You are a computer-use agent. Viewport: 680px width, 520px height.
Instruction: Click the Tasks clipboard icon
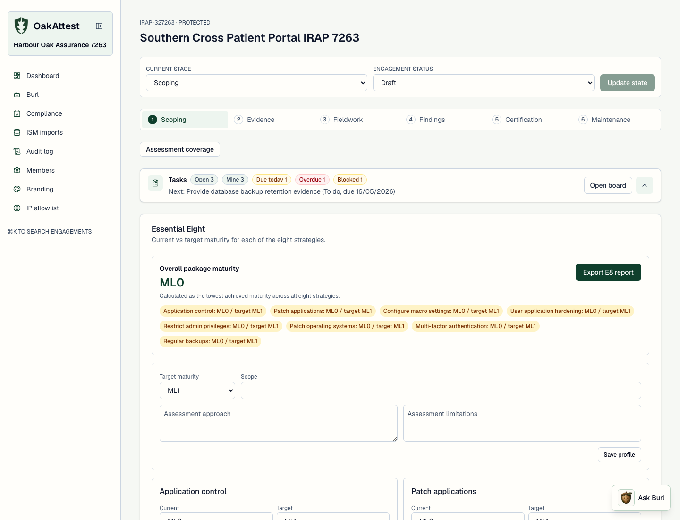click(155, 183)
